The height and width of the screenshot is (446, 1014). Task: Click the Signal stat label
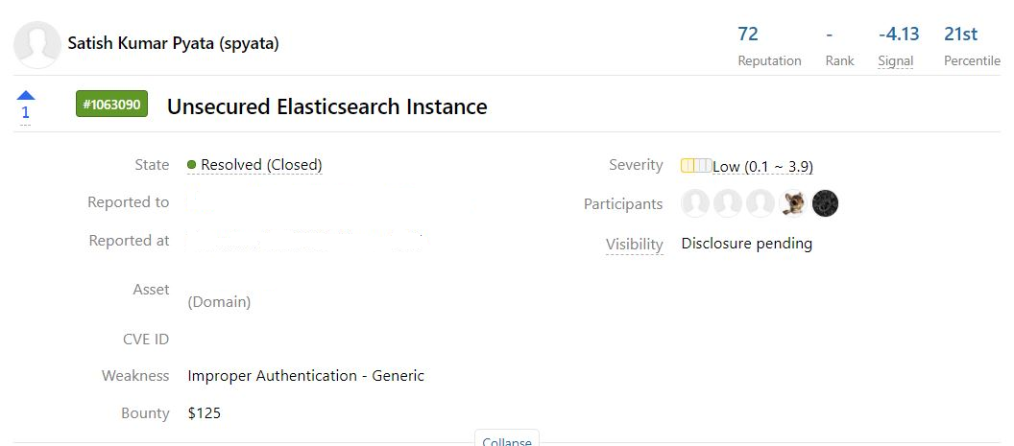click(x=896, y=60)
